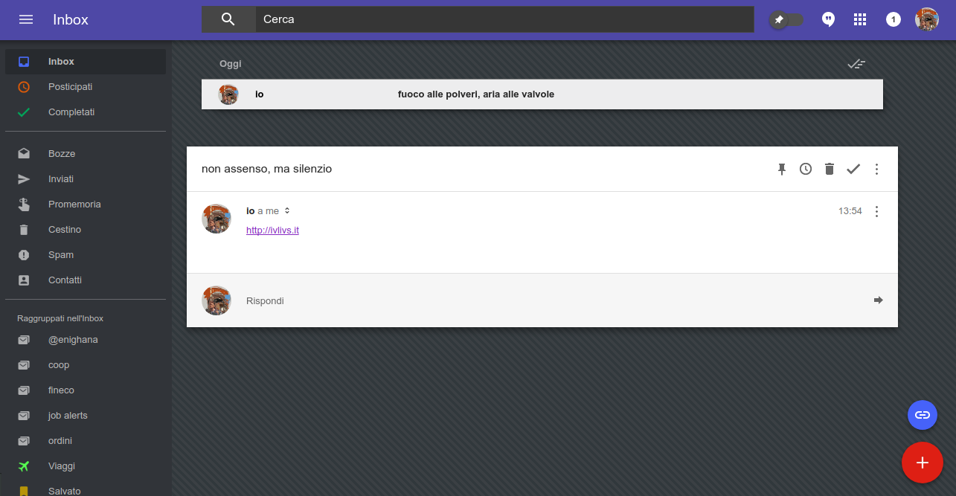Click the blue link floating button
The height and width of the screenshot is (496, 956).
tap(923, 415)
